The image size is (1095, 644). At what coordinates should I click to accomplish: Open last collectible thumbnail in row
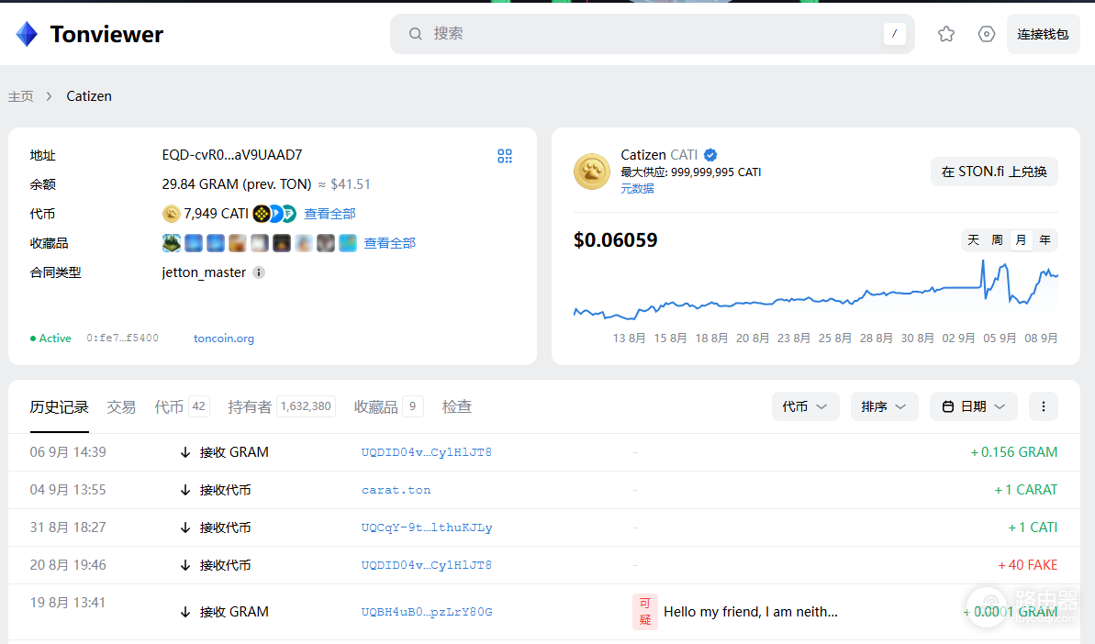(348, 243)
